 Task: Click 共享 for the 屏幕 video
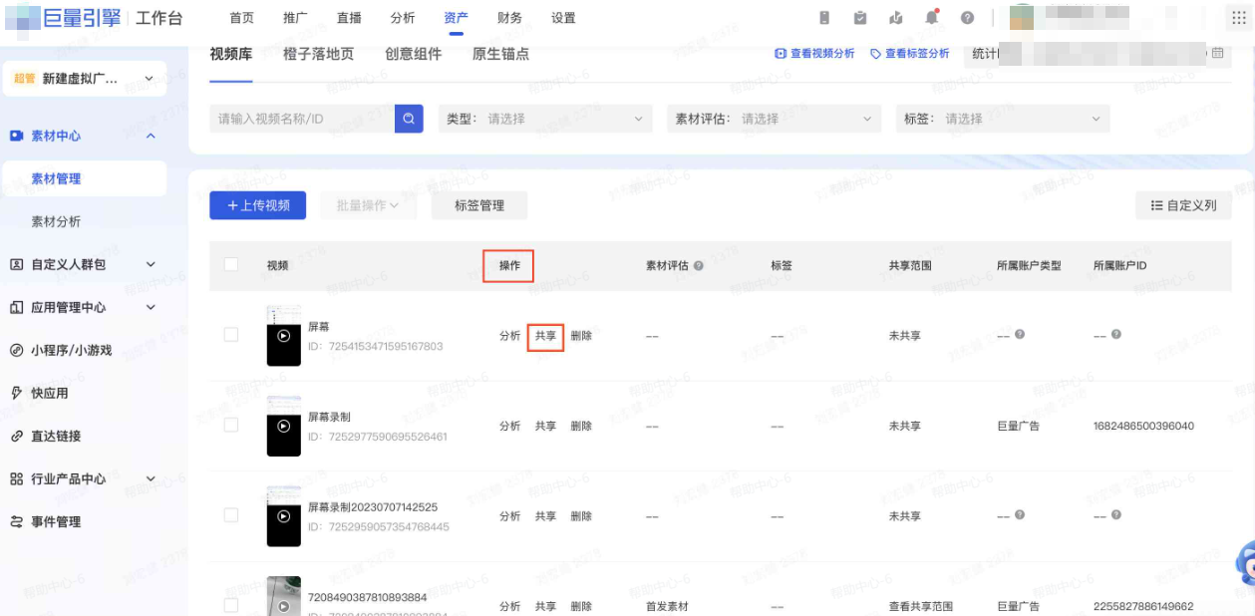coord(545,336)
